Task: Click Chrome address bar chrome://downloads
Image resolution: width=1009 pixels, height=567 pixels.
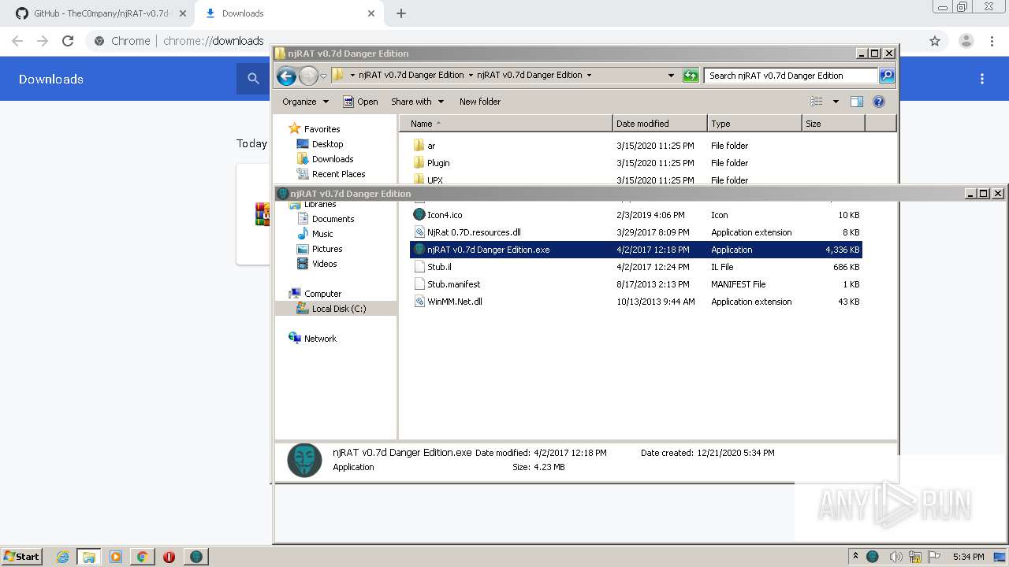Action: [213, 41]
